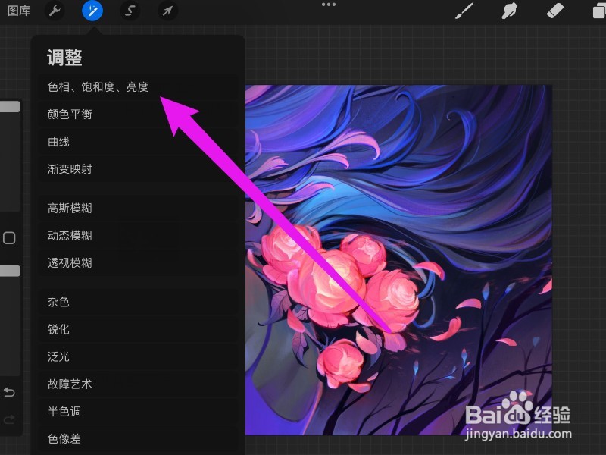The height and width of the screenshot is (455, 606).
Task: Select 泛光 bloom effect
Action: pos(139,356)
